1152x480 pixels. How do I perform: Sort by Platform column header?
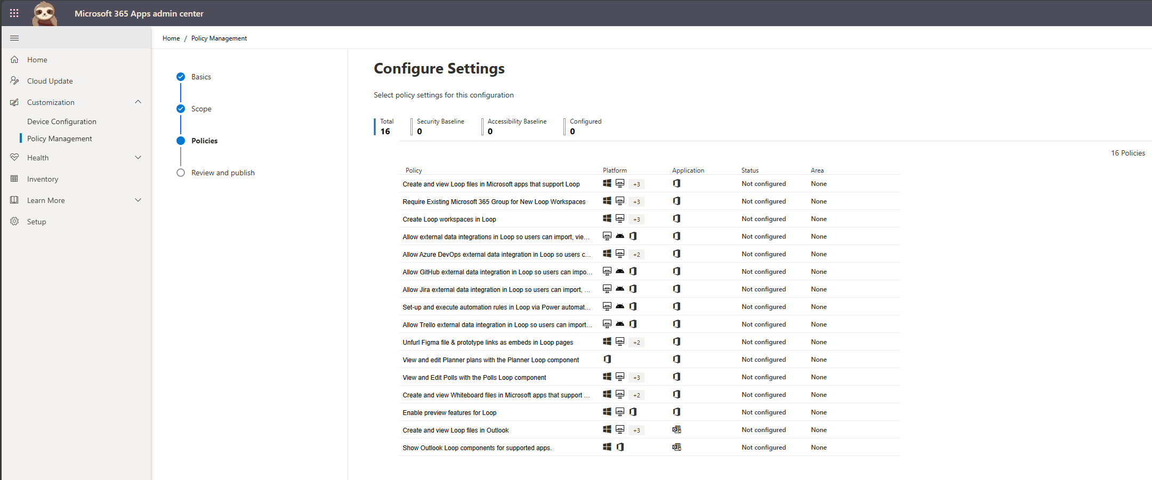point(615,170)
